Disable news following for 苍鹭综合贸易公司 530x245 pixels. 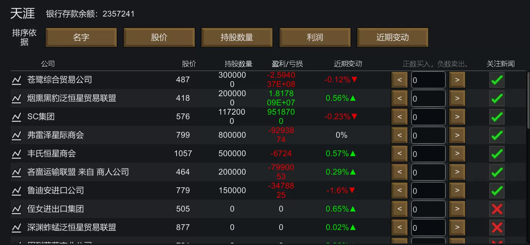tap(497, 80)
